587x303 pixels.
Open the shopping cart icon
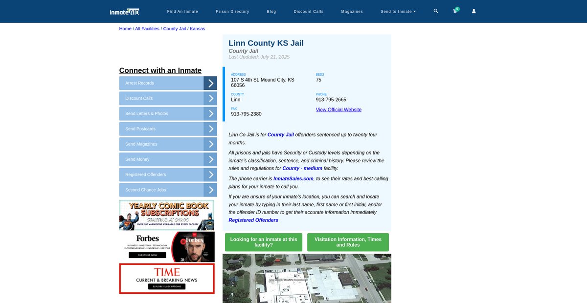(455, 11)
